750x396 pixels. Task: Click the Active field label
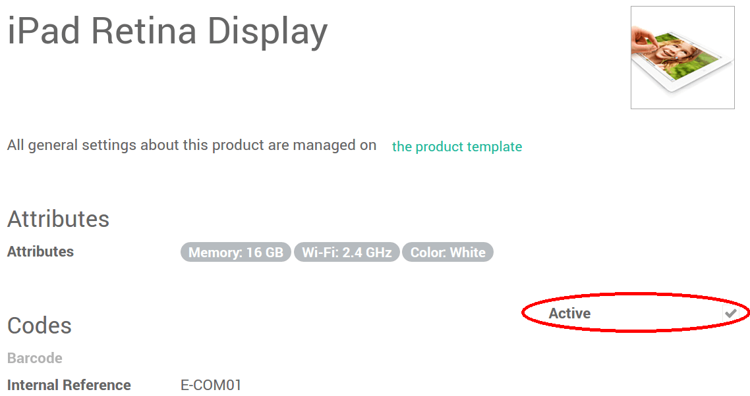[x=569, y=314]
